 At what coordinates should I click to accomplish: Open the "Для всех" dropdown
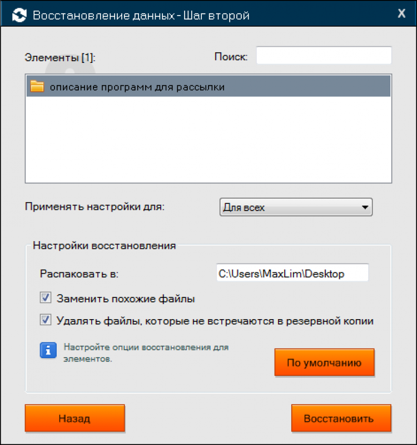coord(296,208)
